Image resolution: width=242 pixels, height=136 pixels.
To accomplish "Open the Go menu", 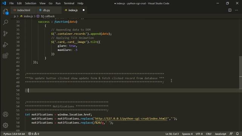I will pos(50,3).
